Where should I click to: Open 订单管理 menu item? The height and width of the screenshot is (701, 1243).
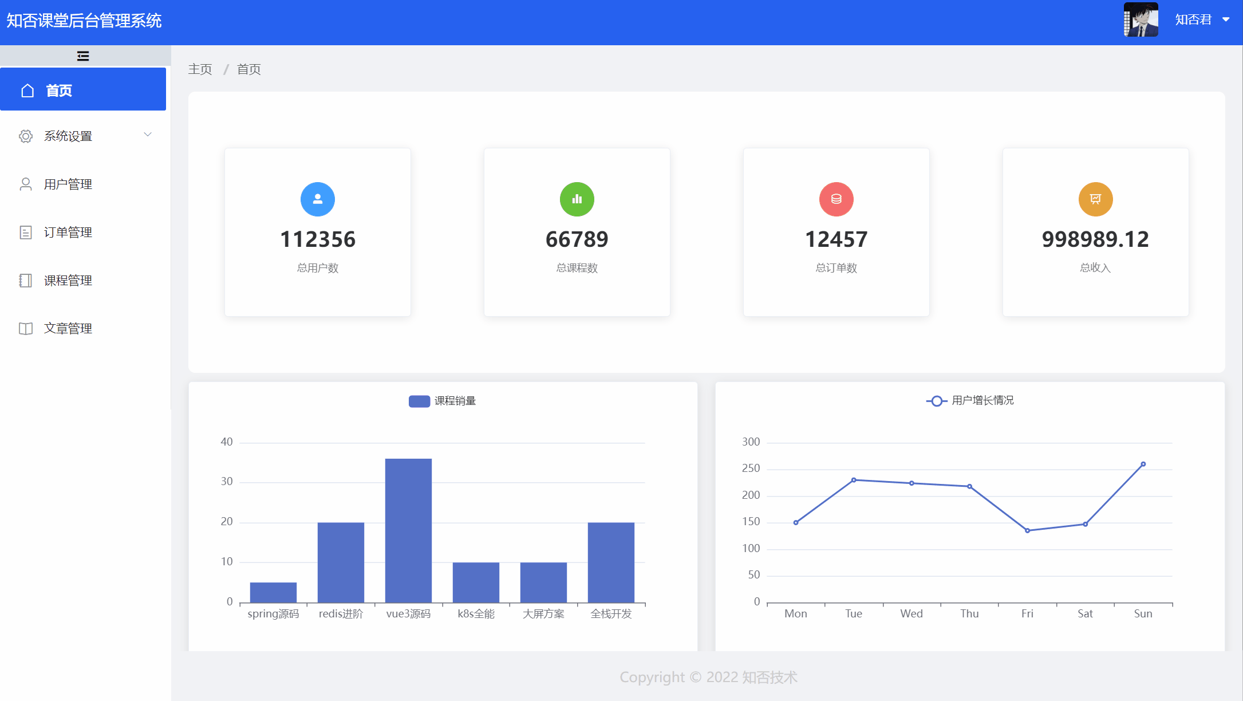68,233
